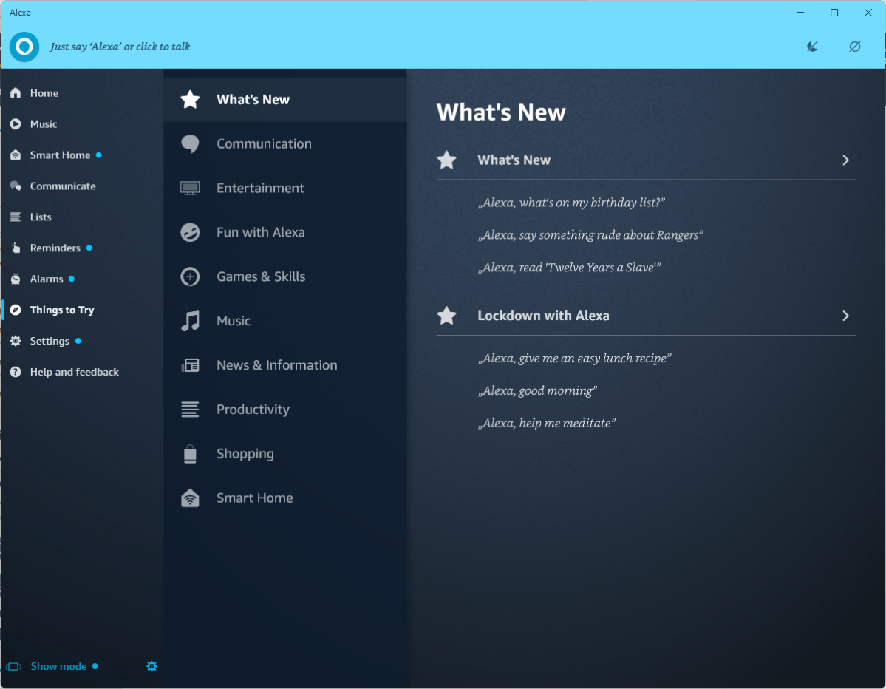Click "Alexa, say something rude about Rangers"
886x689 pixels.
(x=590, y=235)
